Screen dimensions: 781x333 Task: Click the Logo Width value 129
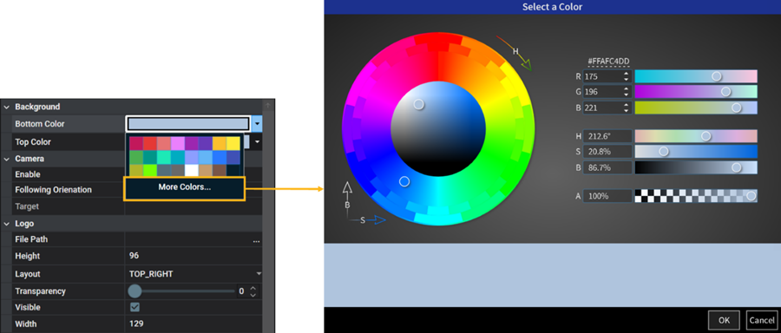pyautogui.click(x=136, y=324)
